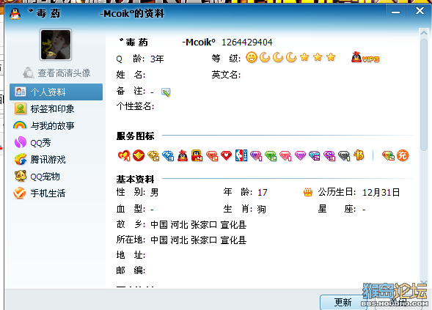This screenshot has height=310, width=432.
Task: Minimize the profile window
Action: click(395, 12)
